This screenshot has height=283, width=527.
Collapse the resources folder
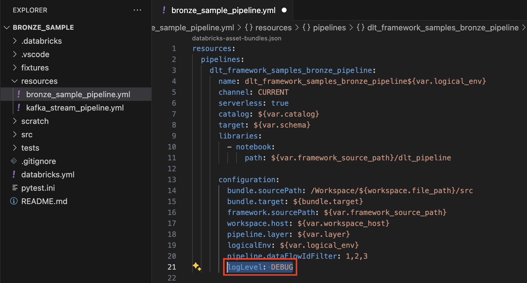tap(14, 81)
